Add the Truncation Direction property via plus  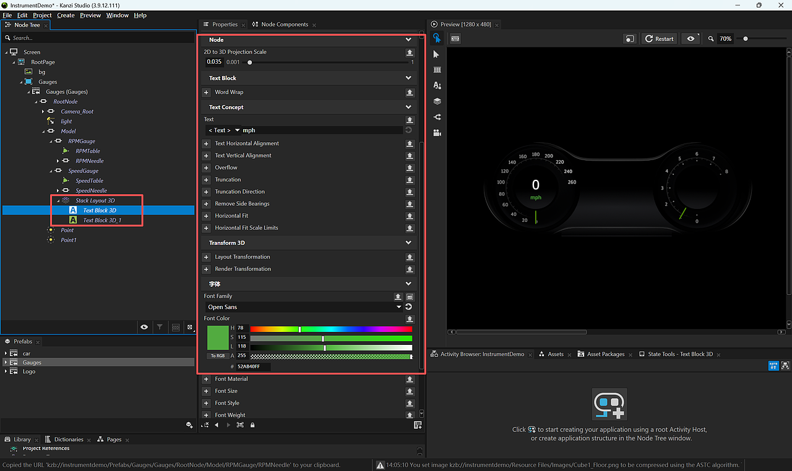207,192
